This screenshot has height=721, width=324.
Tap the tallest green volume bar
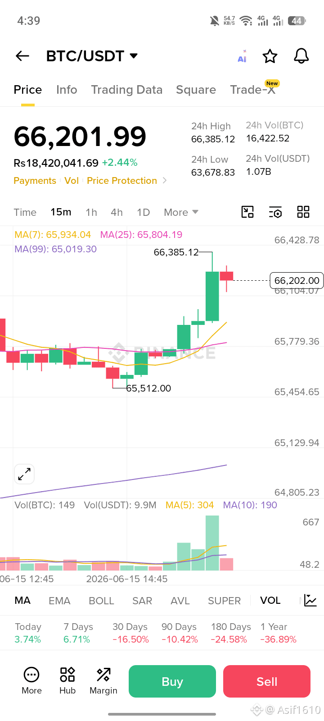coord(212,543)
